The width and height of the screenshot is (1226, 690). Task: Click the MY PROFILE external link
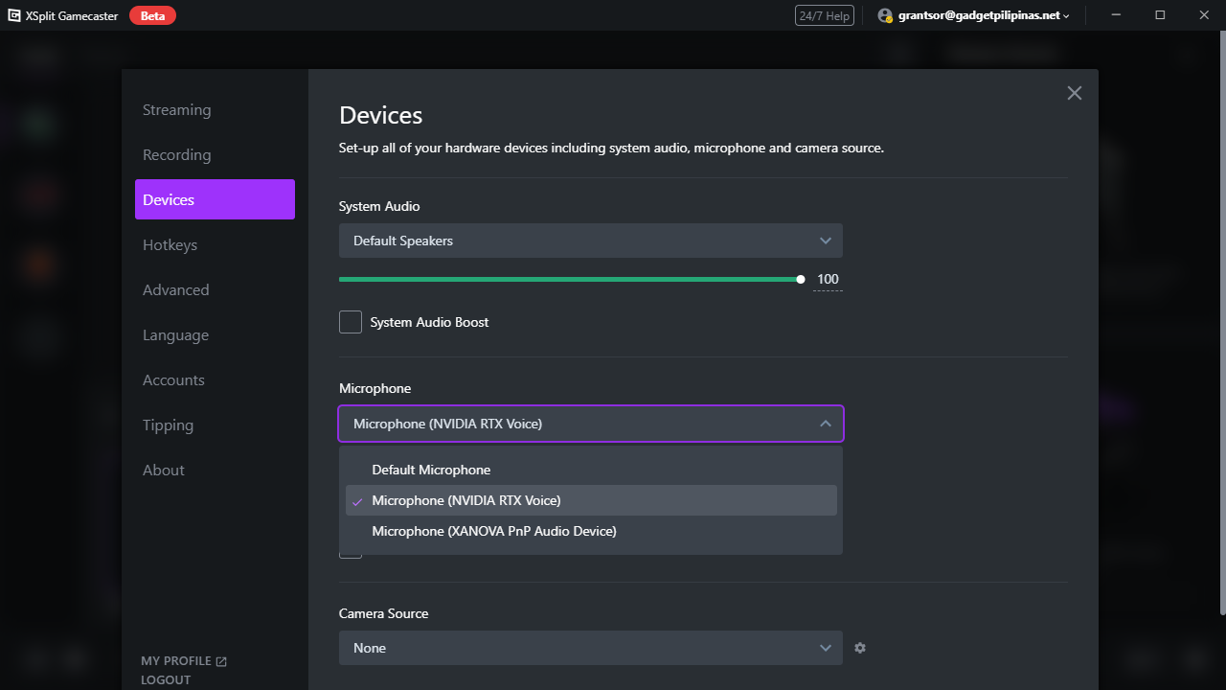click(184, 661)
